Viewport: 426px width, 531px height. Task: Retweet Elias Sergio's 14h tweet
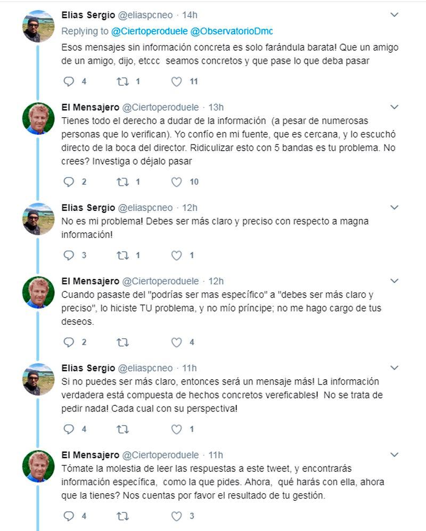tap(122, 81)
